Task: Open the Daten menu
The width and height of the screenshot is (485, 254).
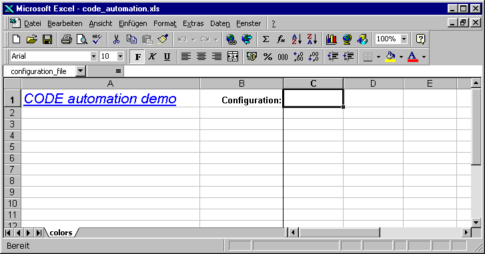Action: (220, 23)
